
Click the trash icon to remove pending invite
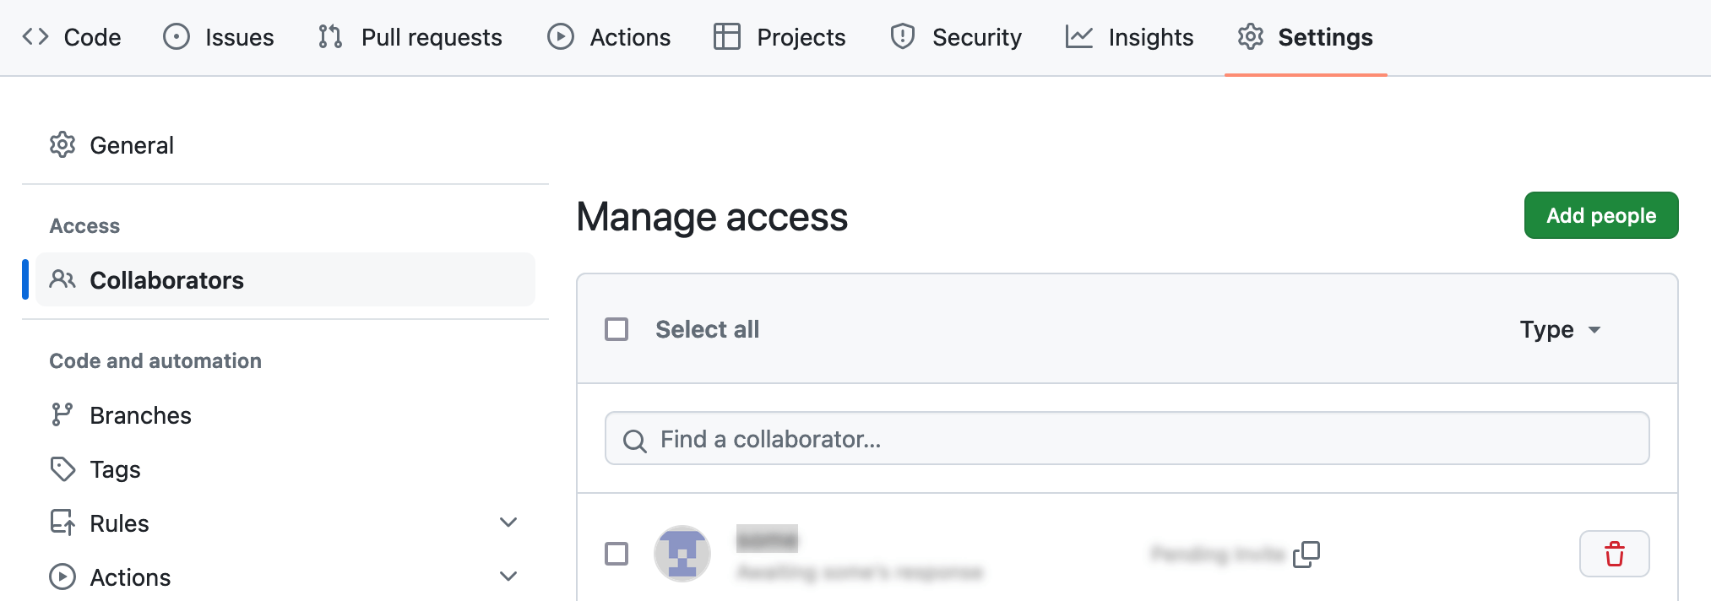pyautogui.click(x=1614, y=555)
